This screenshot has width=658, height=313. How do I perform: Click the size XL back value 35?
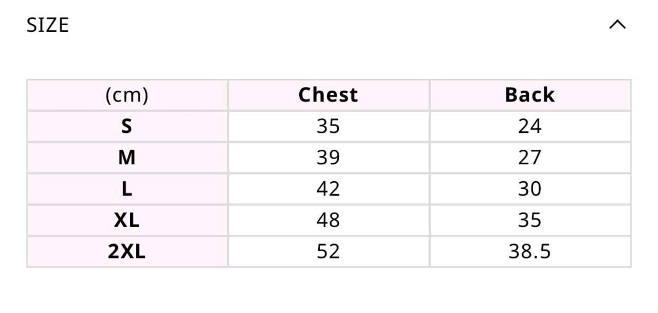click(529, 221)
